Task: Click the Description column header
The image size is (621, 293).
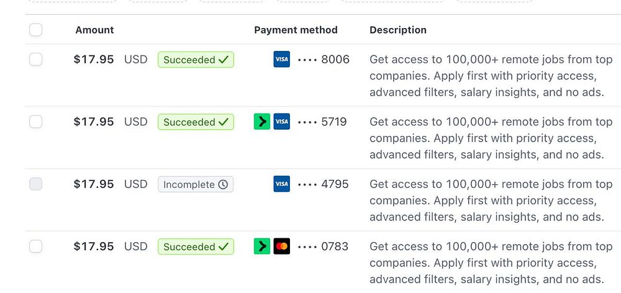Action: (x=397, y=30)
